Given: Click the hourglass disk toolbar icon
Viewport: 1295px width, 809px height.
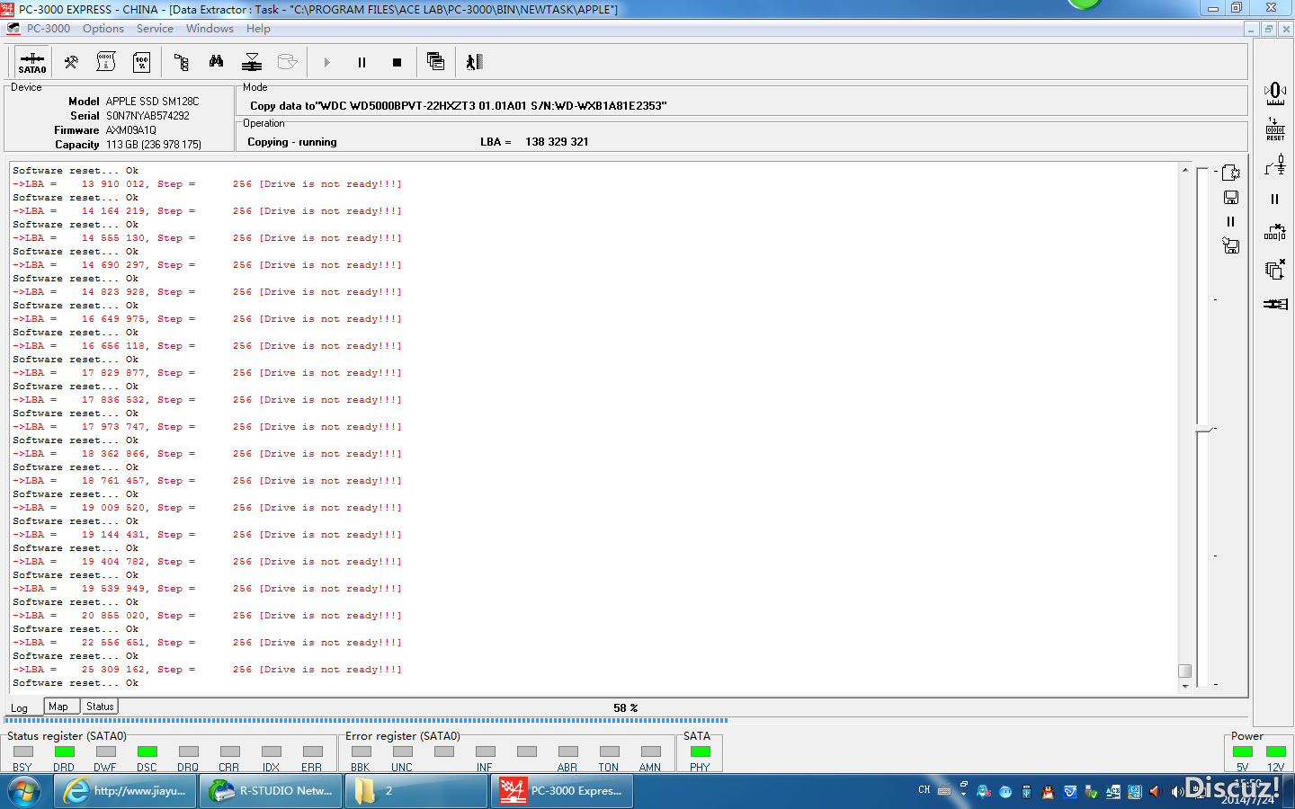Looking at the screenshot, I should point(252,62).
